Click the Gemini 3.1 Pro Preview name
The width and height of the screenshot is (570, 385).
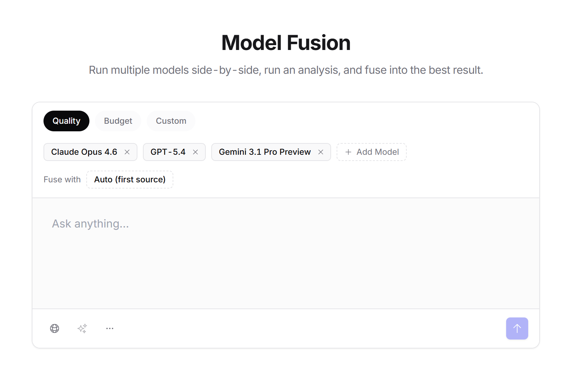coord(265,152)
